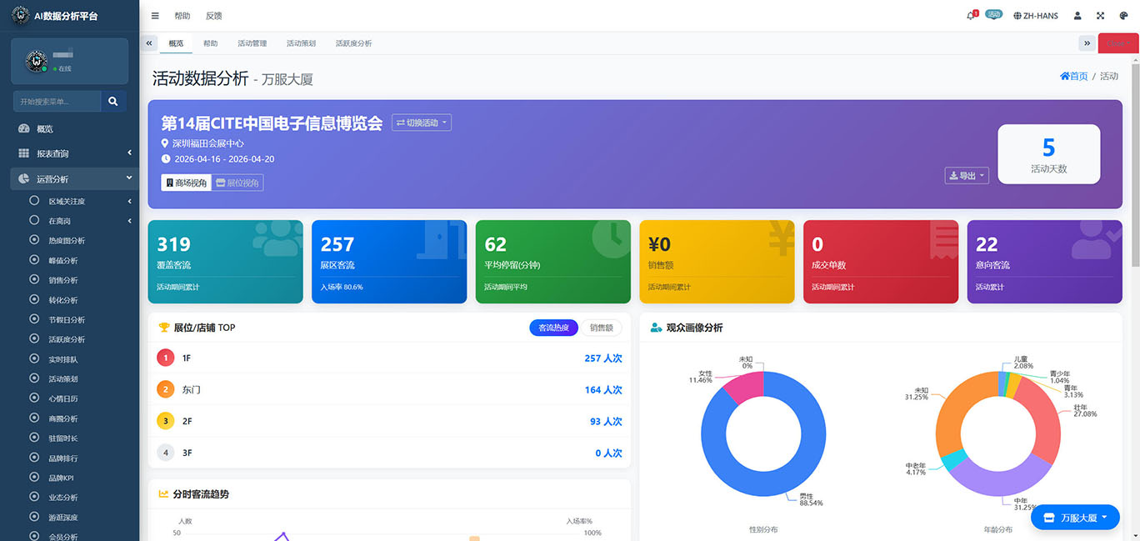This screenshot has width=1140, height=541.
Task: Click the 概览 dashboard icon in sidebar
Action: (23, 129)
